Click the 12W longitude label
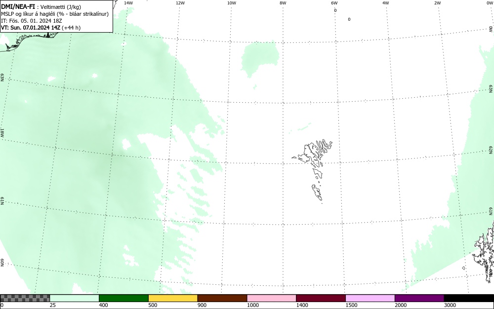The image size is (494, 309). pyautogui.click(x=180, y=3)
